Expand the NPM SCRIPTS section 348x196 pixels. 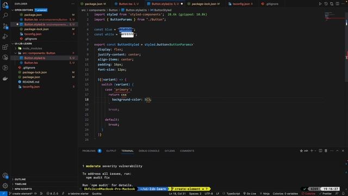(23, 189)
